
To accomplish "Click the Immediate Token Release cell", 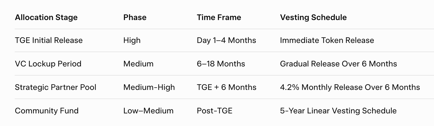I will (x=327, y=40).
